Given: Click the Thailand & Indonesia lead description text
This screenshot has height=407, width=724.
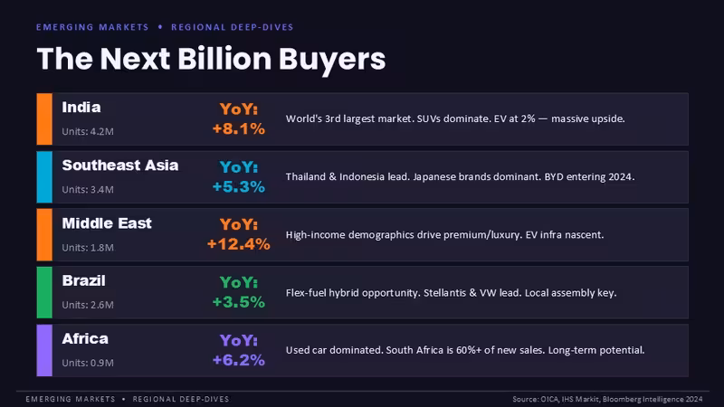Looking at the screenshot, I should coord(460,176).
